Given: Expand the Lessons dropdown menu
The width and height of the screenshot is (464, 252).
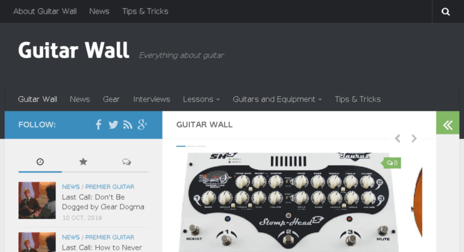Looking at the screenshot, I should coord(201,99).
